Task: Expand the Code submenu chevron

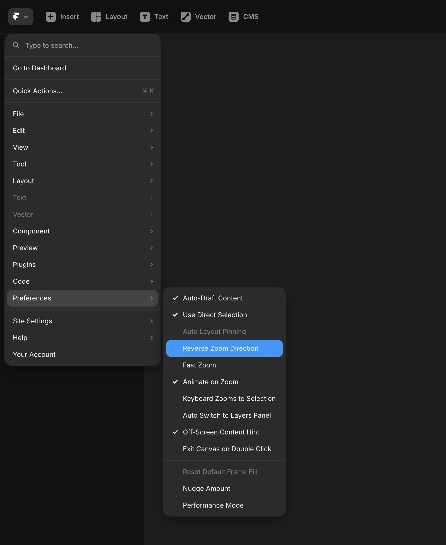Action: [x=152, y=281]
